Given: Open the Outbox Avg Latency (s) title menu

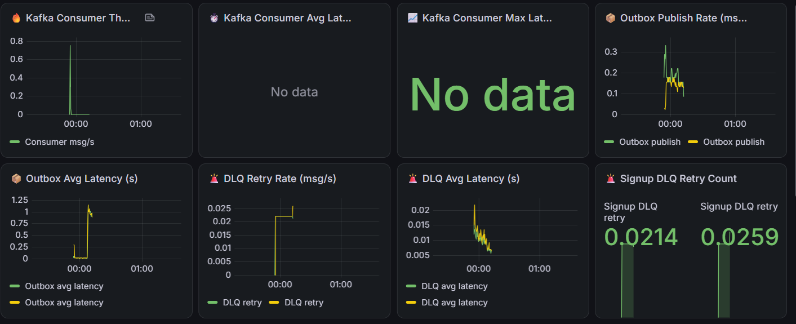Looking at the screenshot, I should 82,179.
